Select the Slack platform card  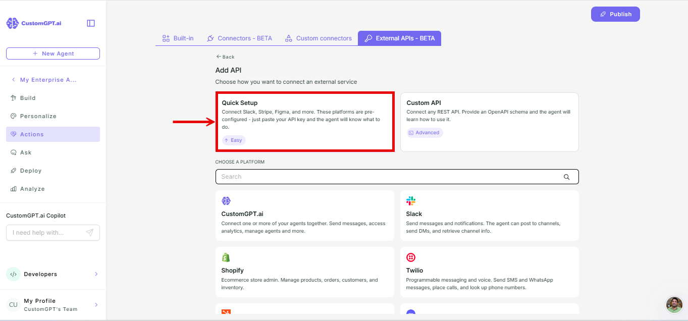coord(490,216)
